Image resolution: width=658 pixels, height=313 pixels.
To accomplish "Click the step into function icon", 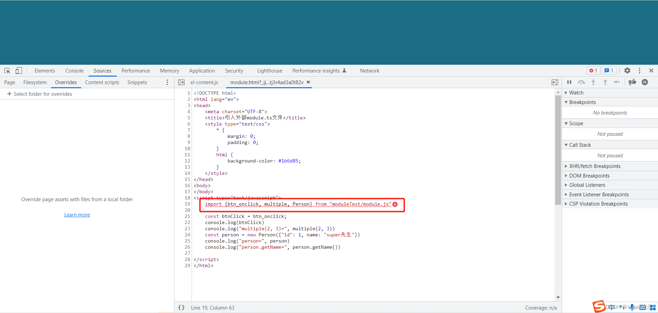I will (593, 82).
